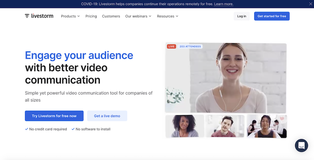Open the Customers page

[111, 16]
